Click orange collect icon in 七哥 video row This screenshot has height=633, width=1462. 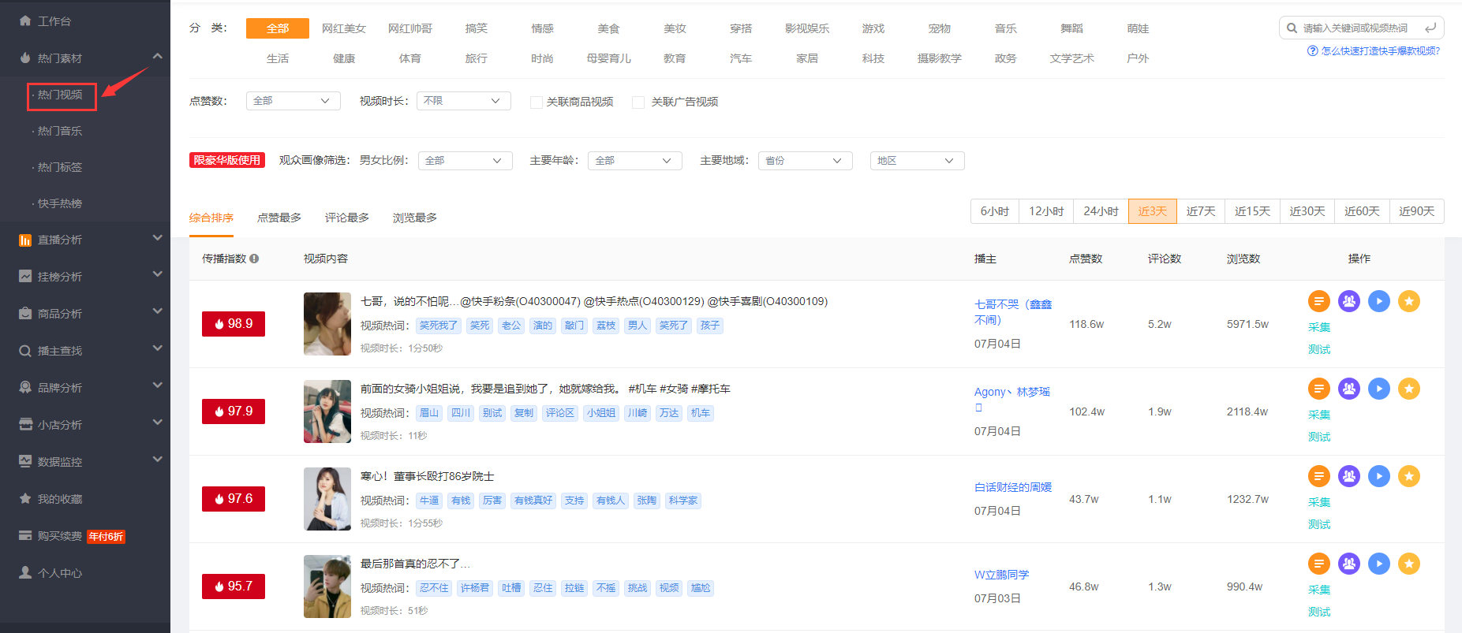1318,301
